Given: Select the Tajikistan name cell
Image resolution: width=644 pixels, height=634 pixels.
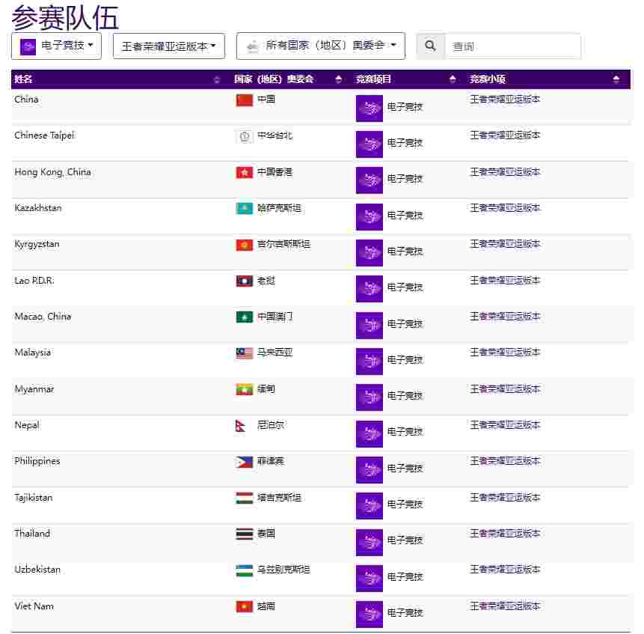Looking at the screenshot, I should point(33,498).
